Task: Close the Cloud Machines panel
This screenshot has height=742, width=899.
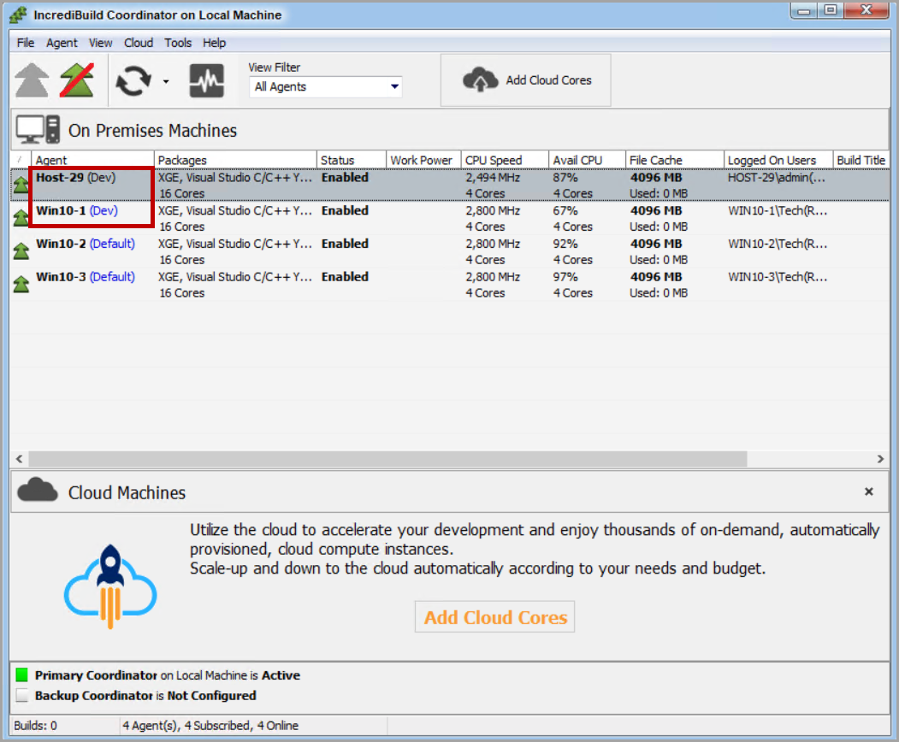Action: (868, 492)
